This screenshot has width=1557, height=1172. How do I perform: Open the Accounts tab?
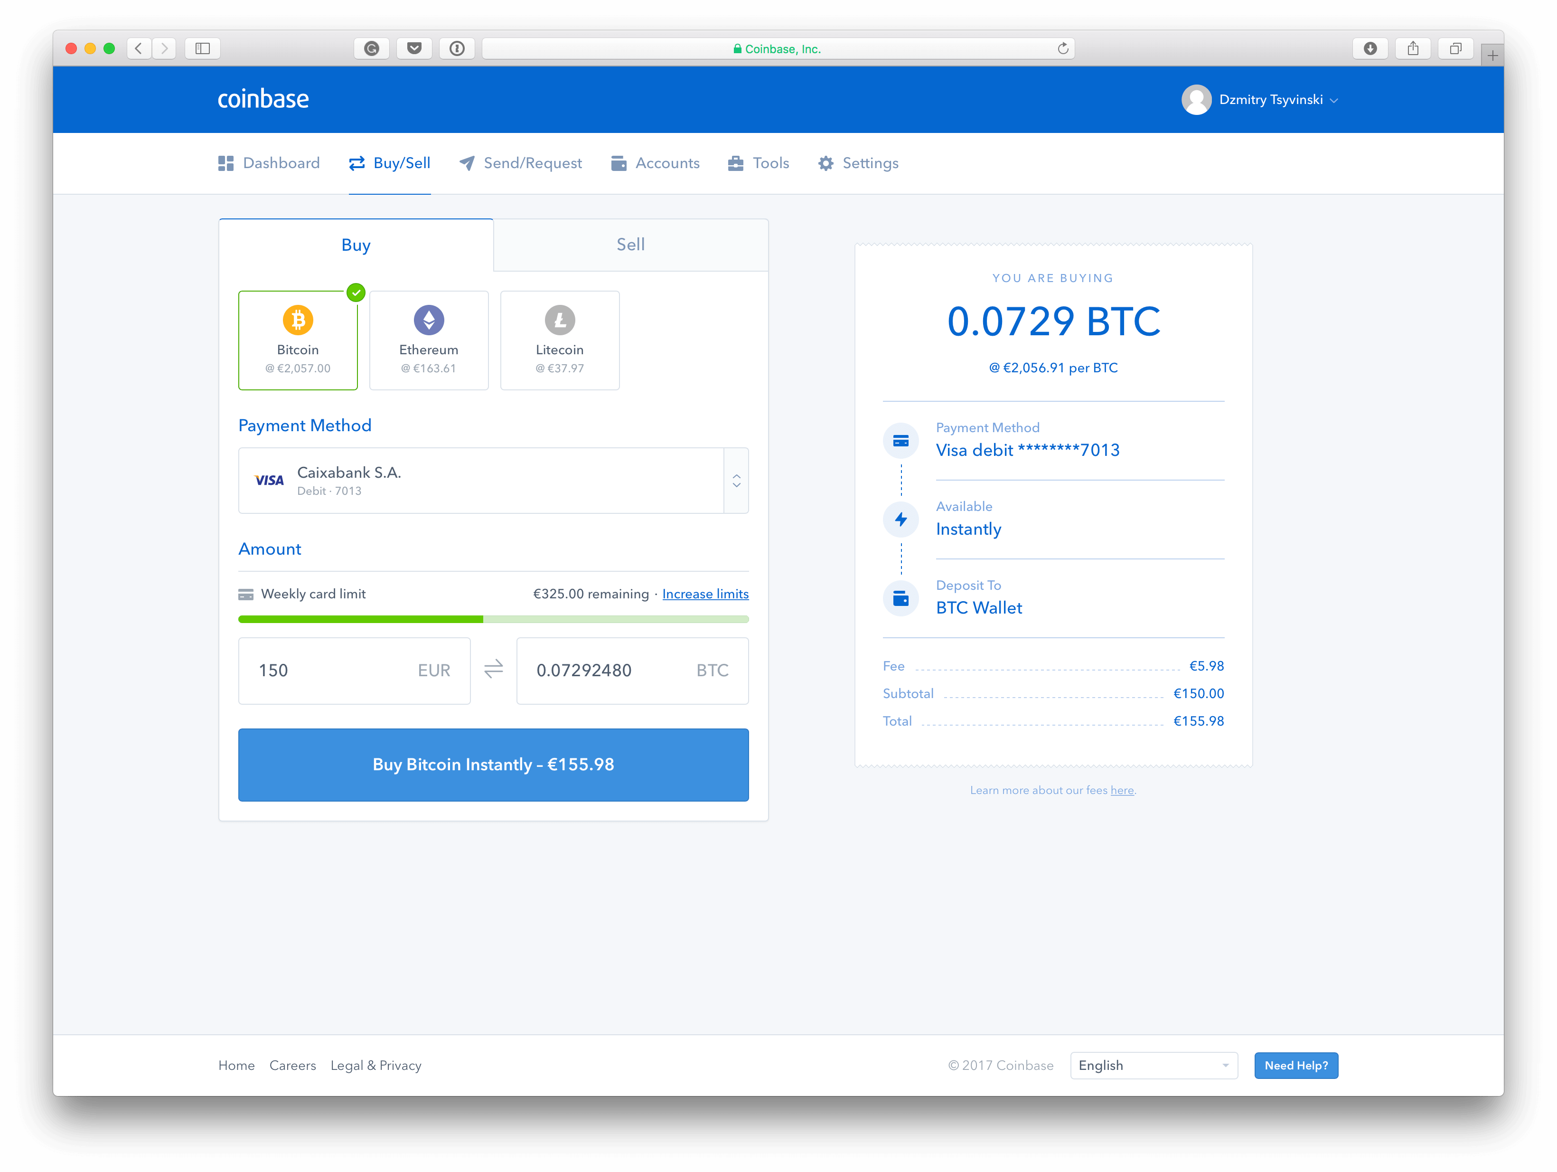[656, 163]
